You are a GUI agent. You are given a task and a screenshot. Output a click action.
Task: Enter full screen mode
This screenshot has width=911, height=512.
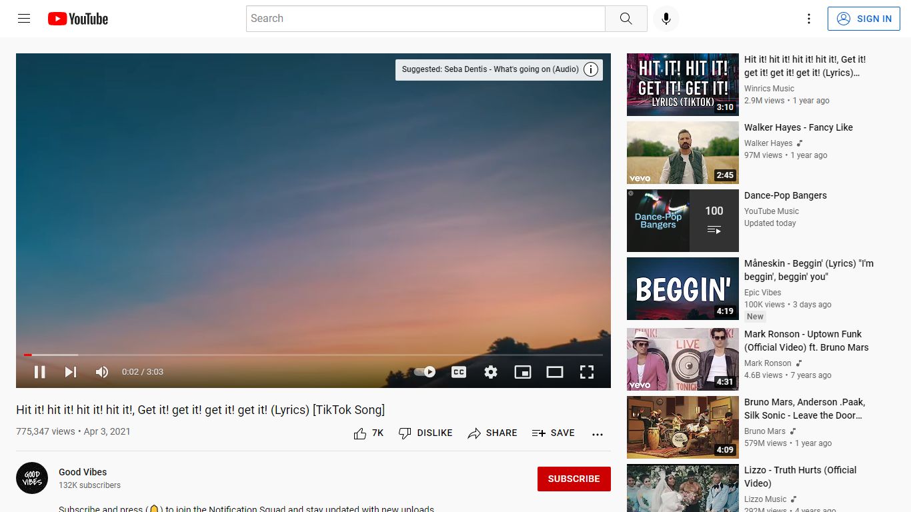(x=587, y=372)
